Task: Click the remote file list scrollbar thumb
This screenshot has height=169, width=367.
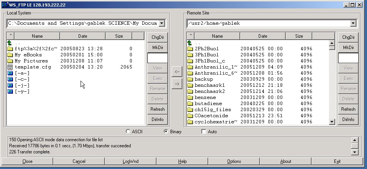Action: (332, 48)
